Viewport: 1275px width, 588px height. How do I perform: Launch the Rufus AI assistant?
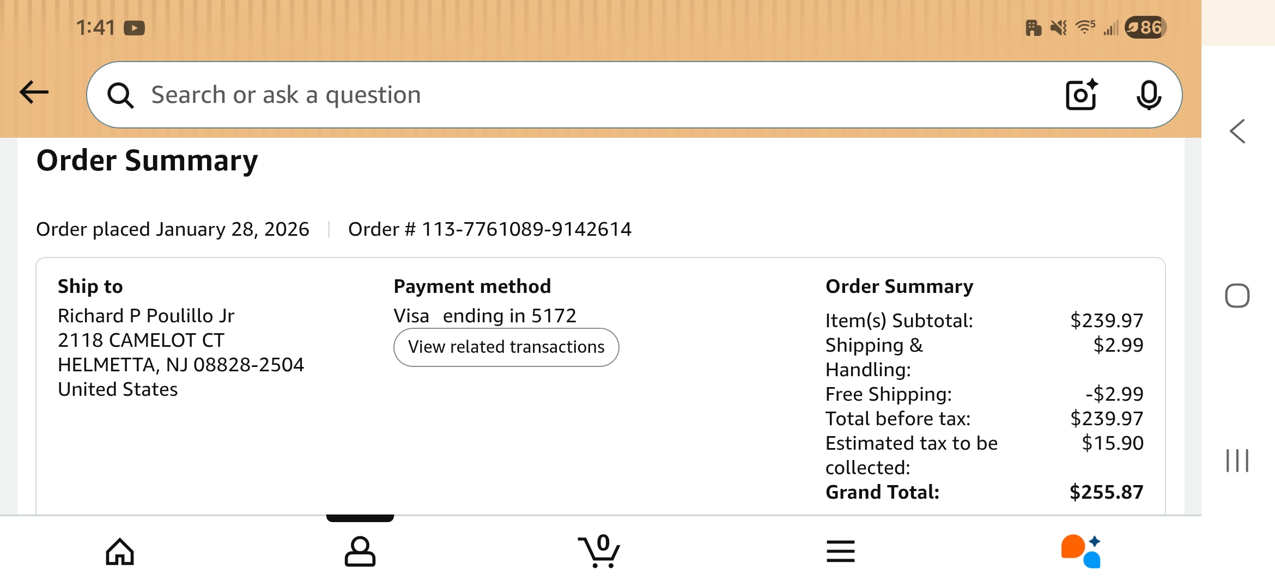click(1081, 552)
